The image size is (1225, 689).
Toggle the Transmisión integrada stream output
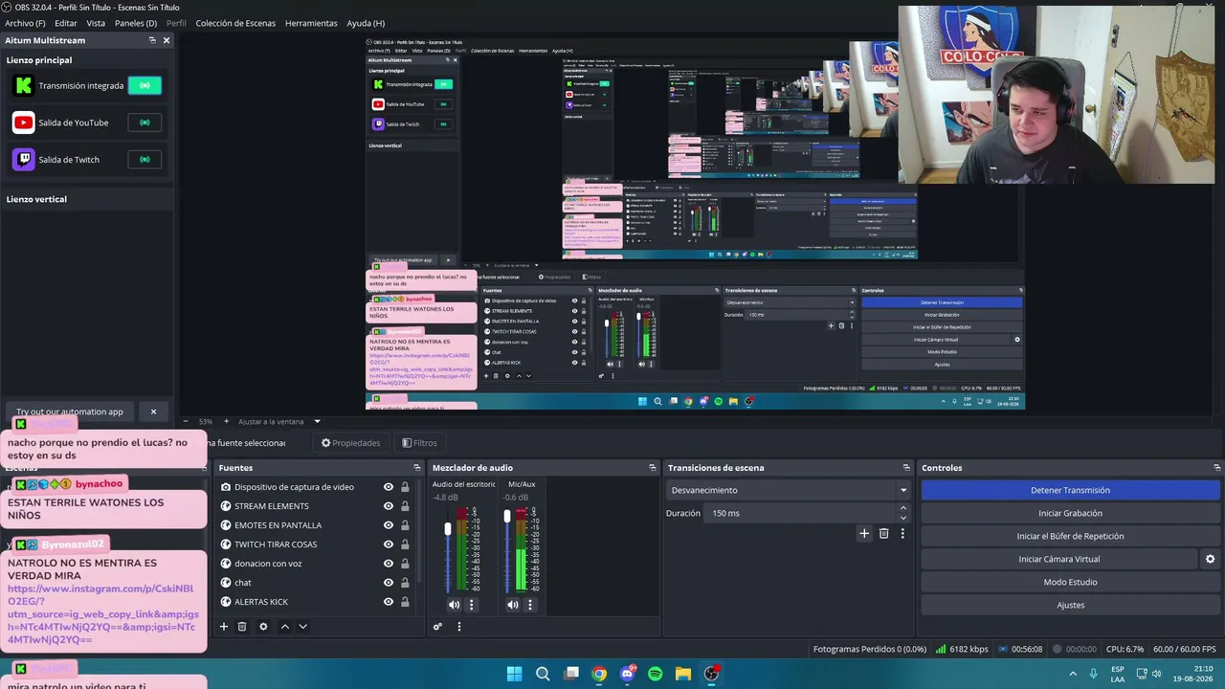pos(145,85)
